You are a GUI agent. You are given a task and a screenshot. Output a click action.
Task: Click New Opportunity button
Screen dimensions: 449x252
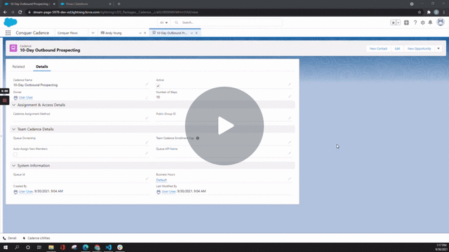click(420, 48)
